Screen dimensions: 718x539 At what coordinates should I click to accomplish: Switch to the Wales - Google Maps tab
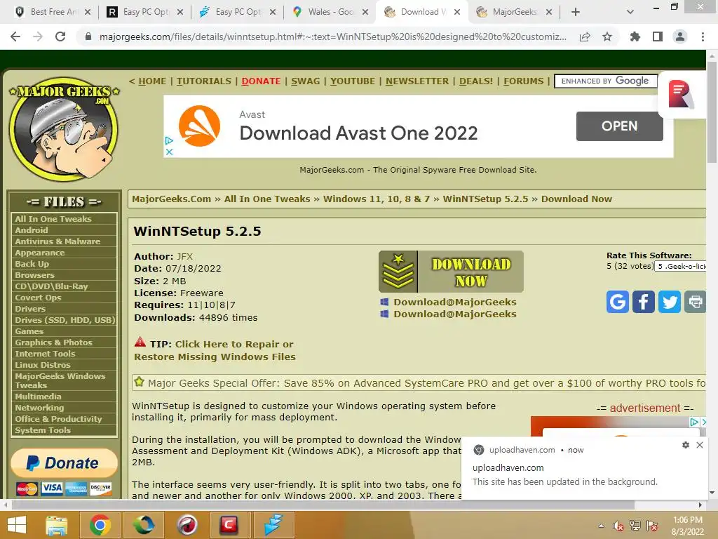click(331, 12)
